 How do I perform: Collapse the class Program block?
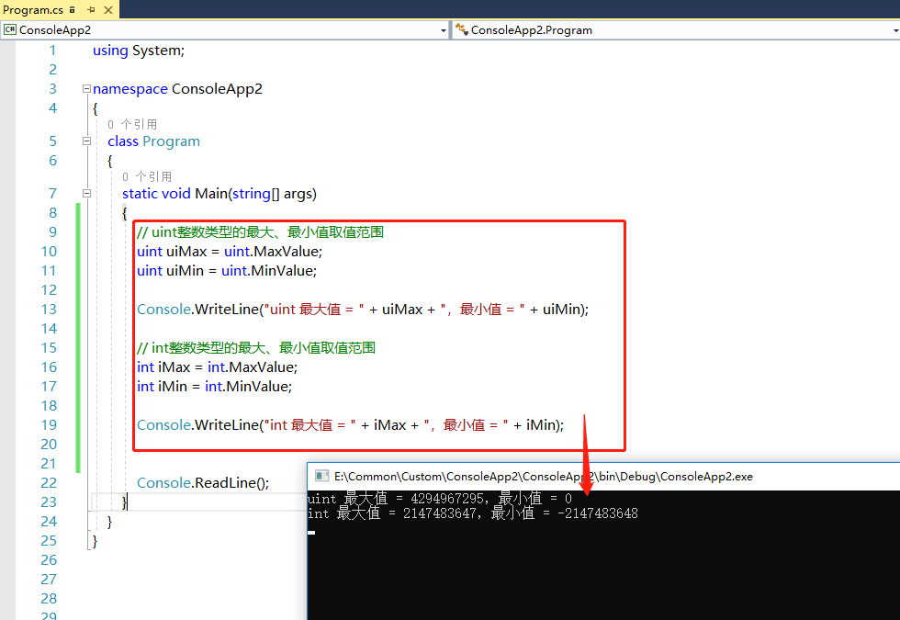(86, 141)
